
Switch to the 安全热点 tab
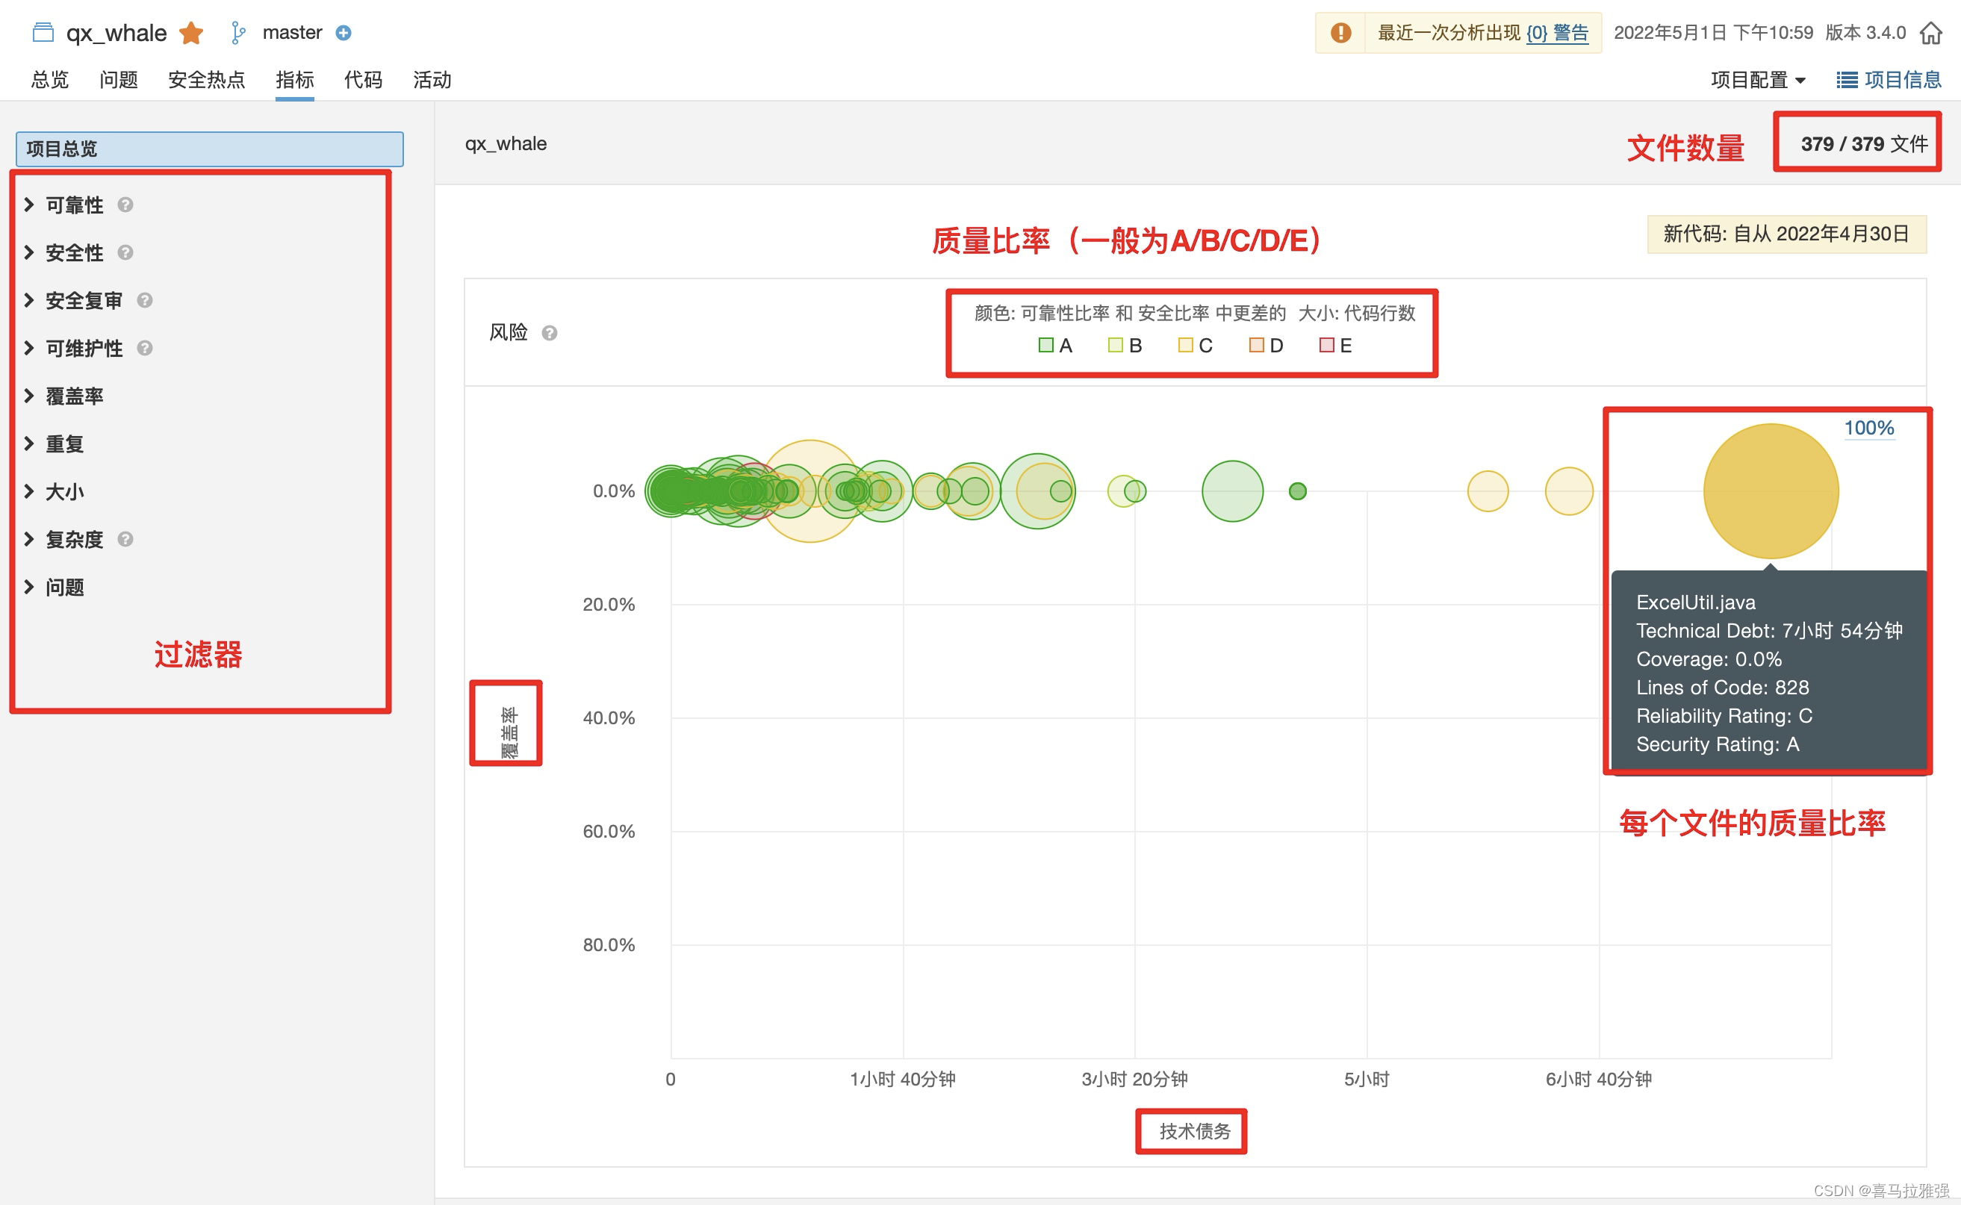206,80
